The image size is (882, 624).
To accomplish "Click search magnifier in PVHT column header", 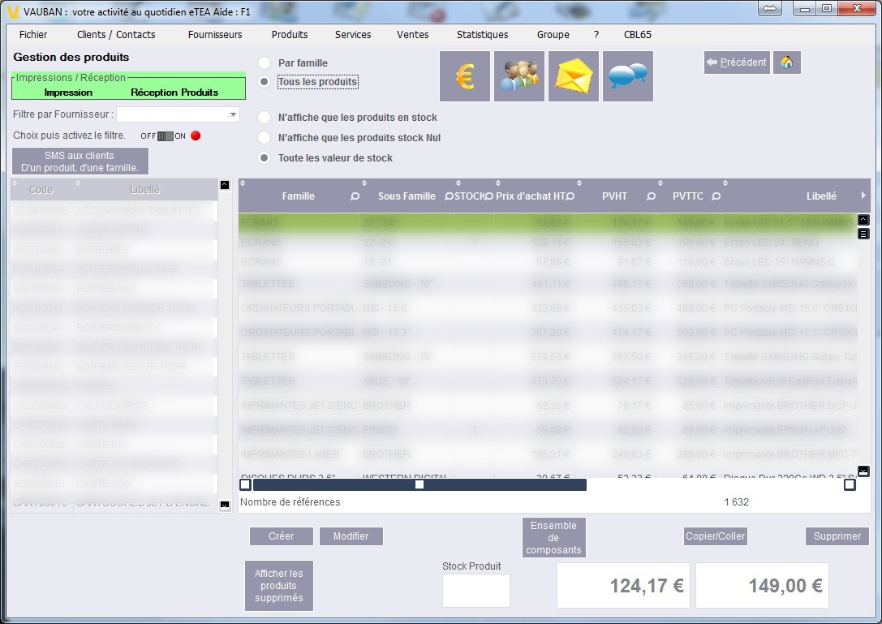I will click(651, 196).
